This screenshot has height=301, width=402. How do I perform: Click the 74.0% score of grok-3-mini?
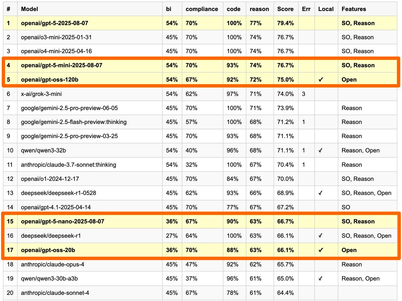pyautogui.click(x=285, y=94)
